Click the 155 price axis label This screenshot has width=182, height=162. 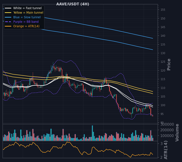point(163,10)
